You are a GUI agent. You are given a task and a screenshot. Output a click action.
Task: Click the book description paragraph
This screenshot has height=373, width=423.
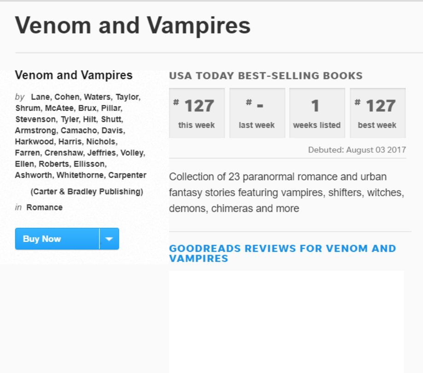(286, 192)
